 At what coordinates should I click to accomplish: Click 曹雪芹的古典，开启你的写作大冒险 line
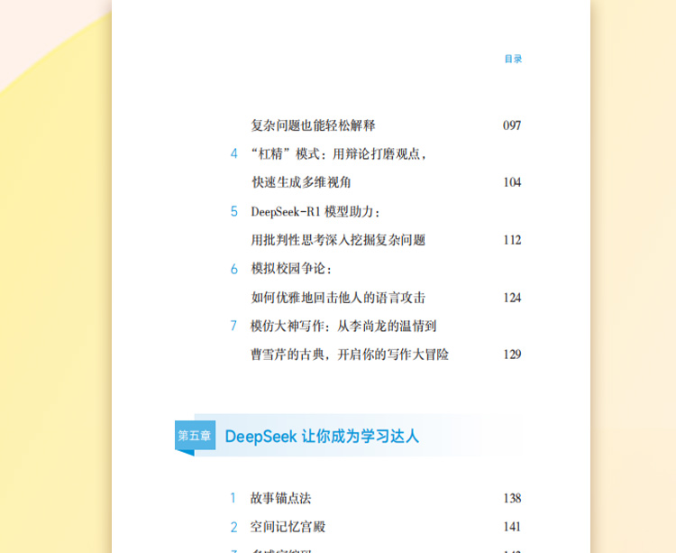click(x=350, y=355)
